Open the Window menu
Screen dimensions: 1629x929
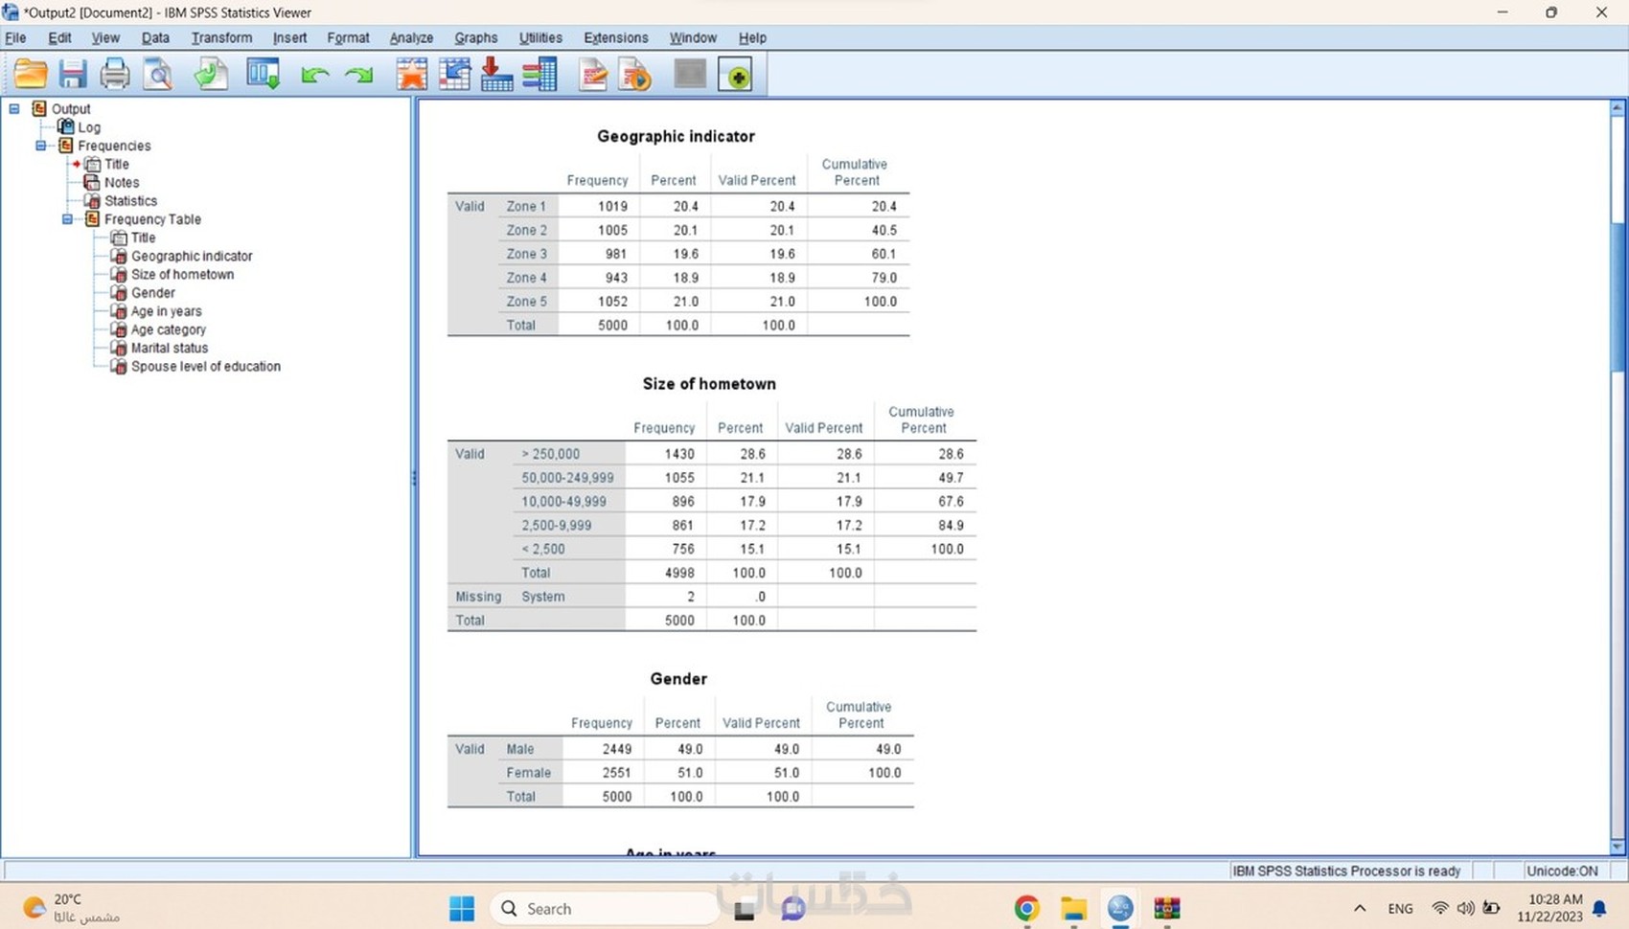693,38
